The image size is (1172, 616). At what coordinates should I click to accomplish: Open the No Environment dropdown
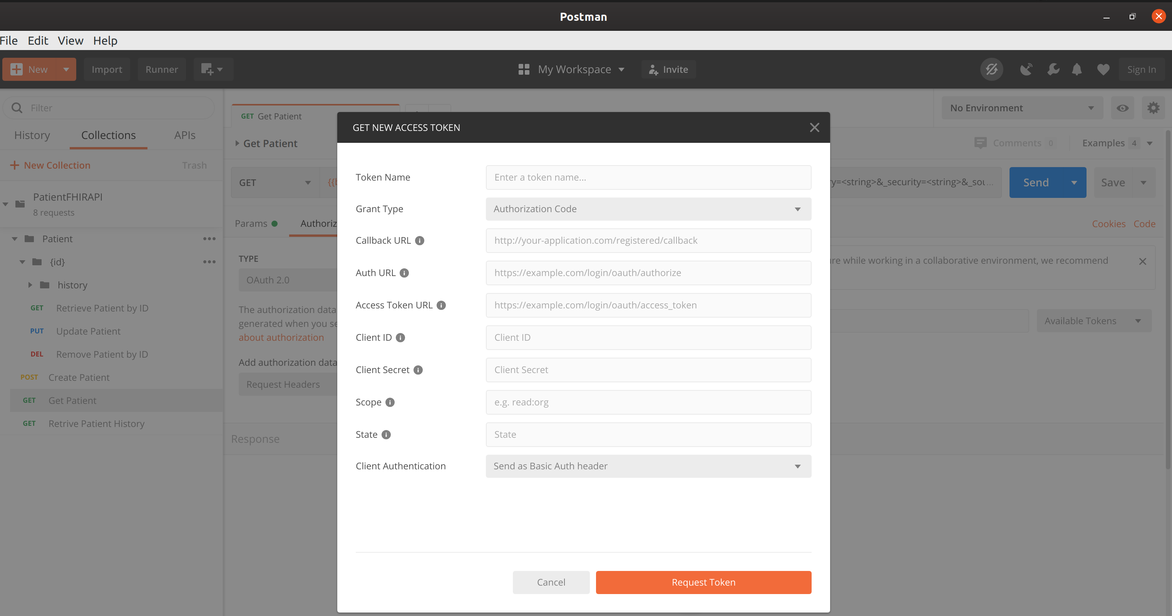tap(1022, 108)
